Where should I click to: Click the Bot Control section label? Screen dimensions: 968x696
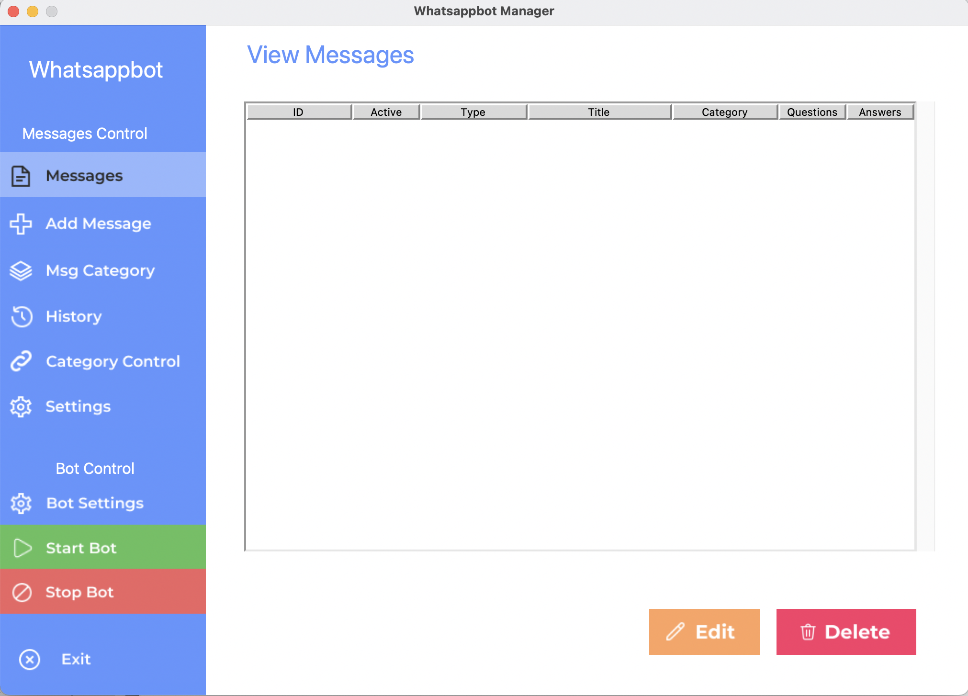(x=95, y=469)
